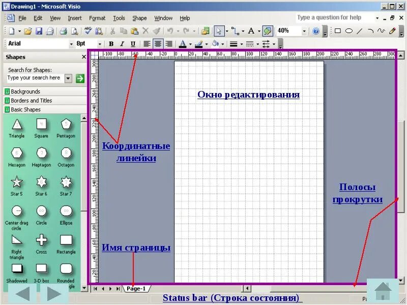Image resolution: width=407 pixels, height=305 pixels.
Task: Expand help question box dropdown arrow
Action: pyautogui.click(x=377, y=18)
